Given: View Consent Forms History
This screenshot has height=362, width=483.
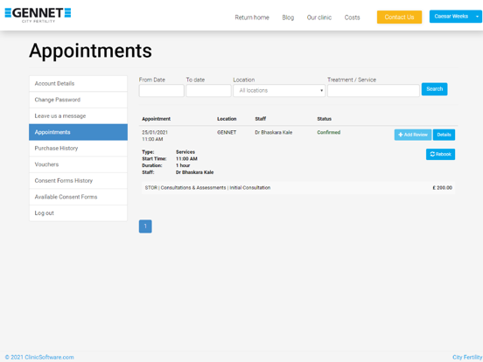Looking at the screenshot, I should pos(78,181).
